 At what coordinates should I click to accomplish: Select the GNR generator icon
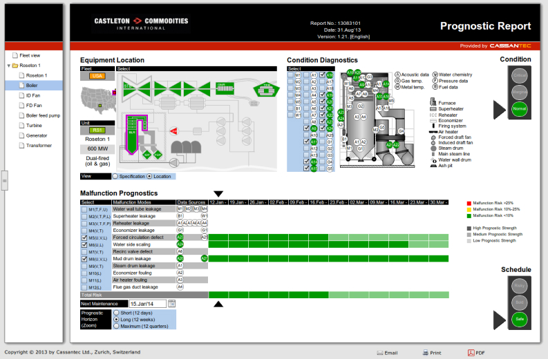point(225,88)
